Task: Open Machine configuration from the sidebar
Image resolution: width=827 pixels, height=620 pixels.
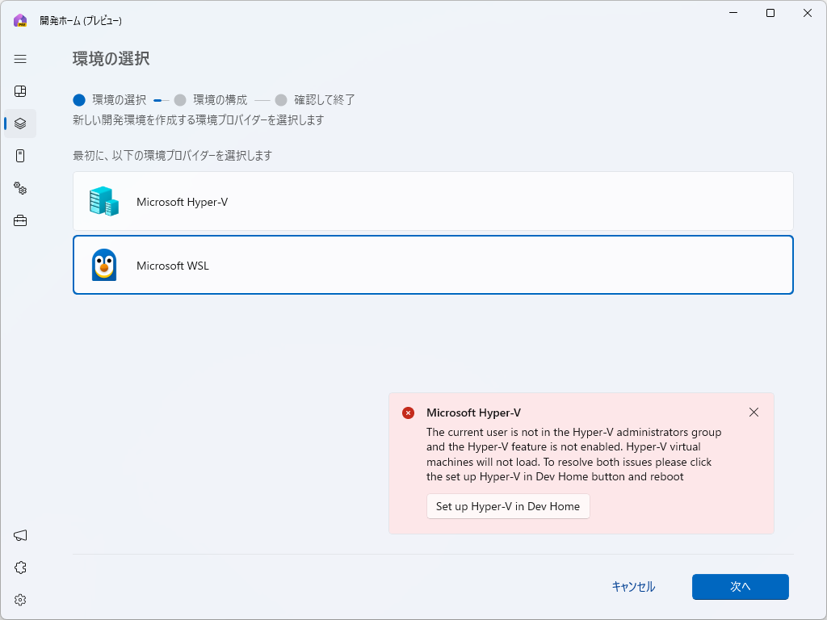Action: click(x=19, y=156)
